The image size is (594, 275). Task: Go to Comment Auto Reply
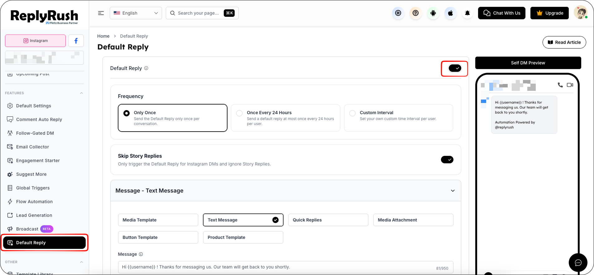click(x=39, y=119)
